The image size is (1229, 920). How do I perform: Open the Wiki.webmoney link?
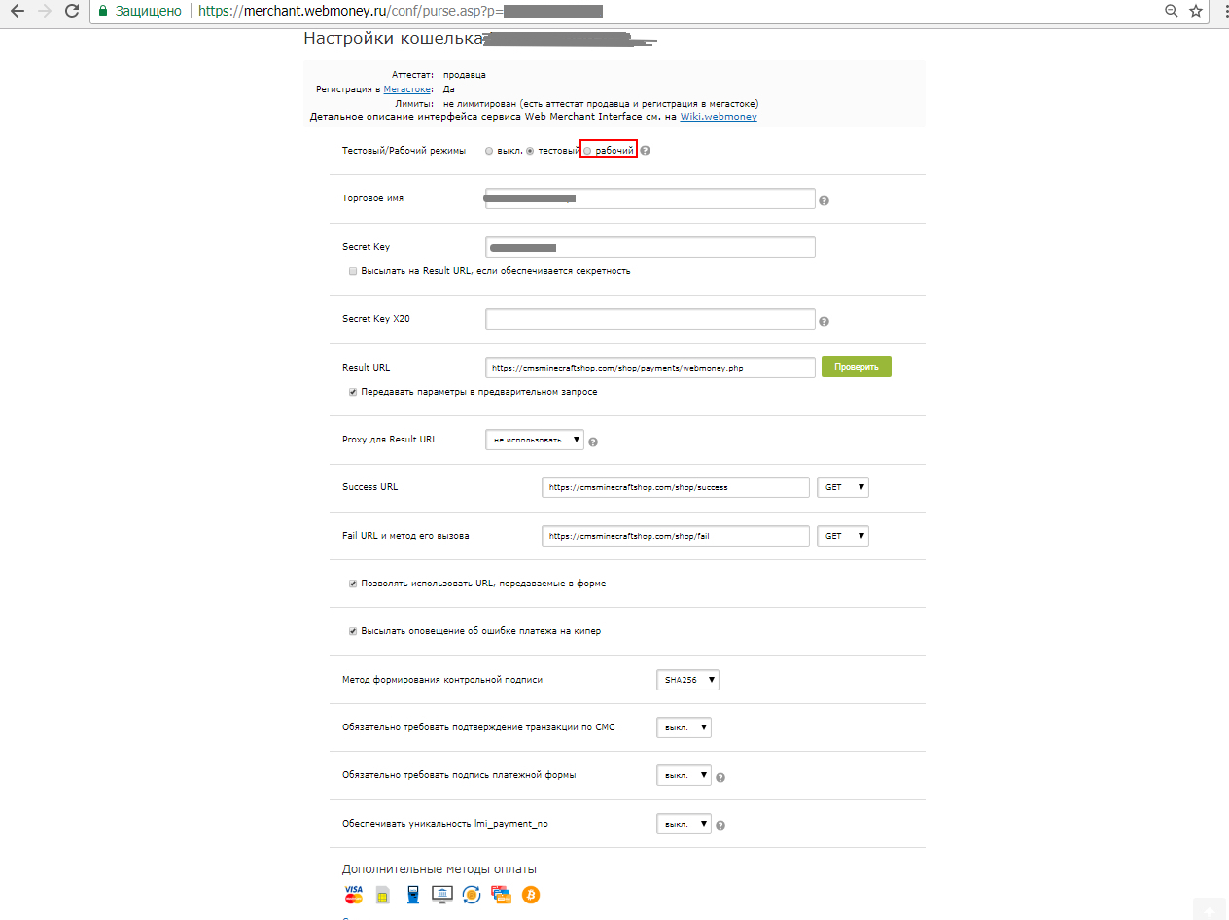718,117
